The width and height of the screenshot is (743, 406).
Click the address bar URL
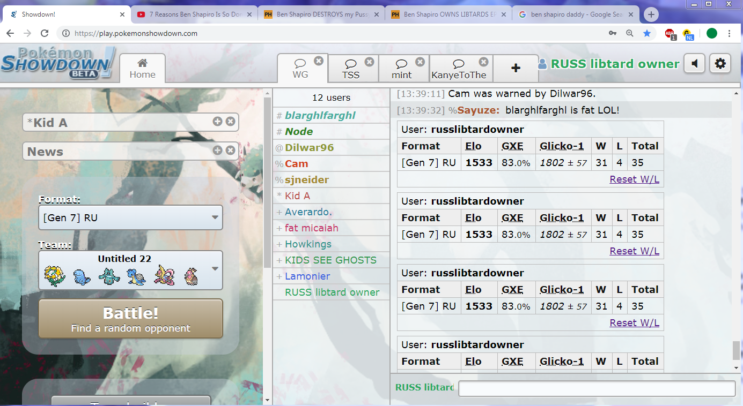pyautogui.click(x=136, y=33)
